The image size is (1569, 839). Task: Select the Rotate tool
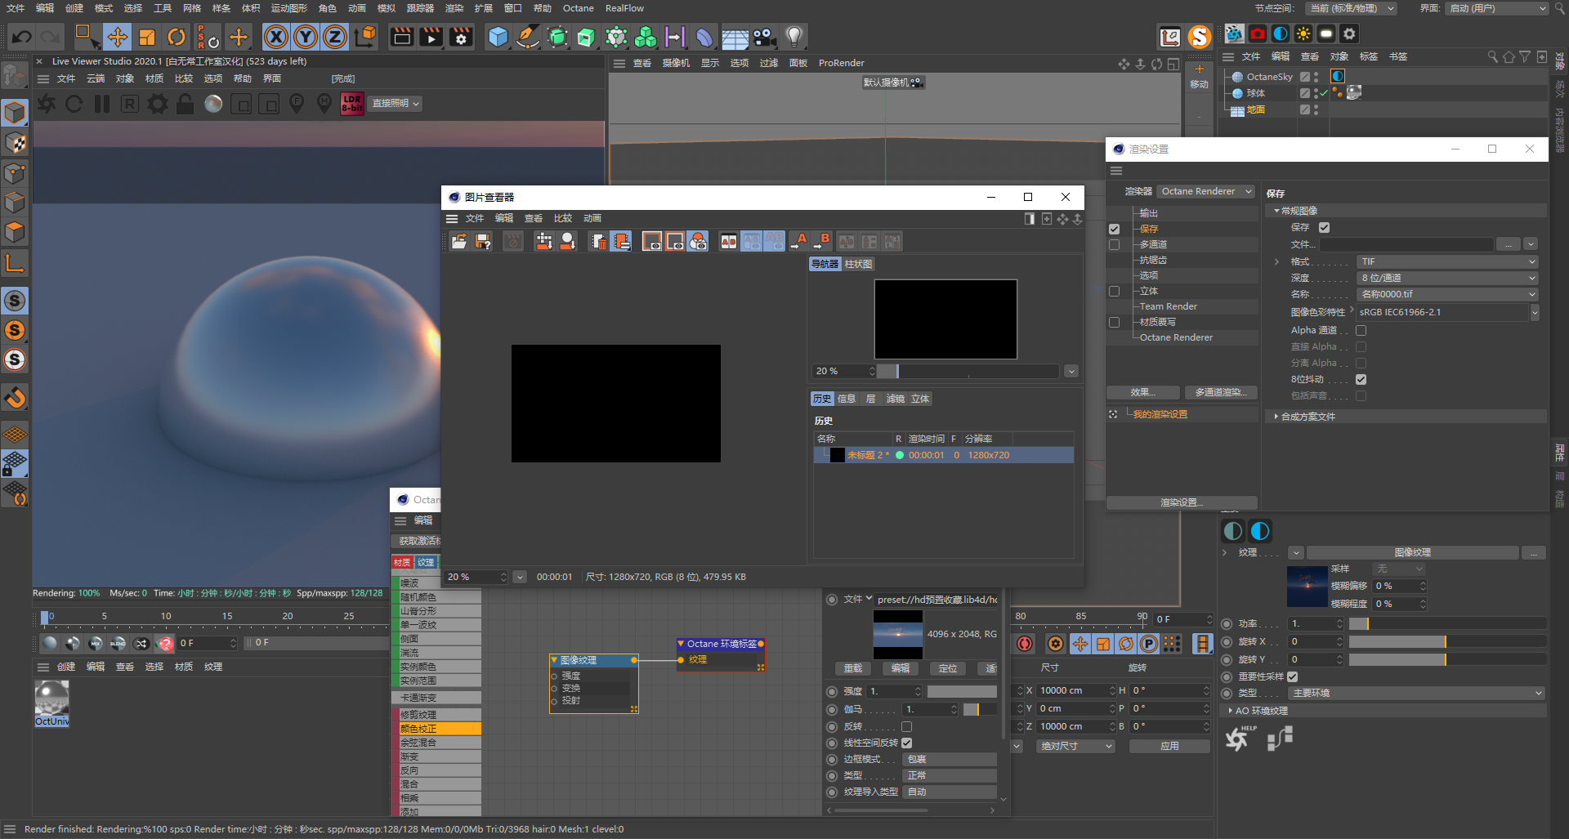pyautogui.click(x=177, y=37)
